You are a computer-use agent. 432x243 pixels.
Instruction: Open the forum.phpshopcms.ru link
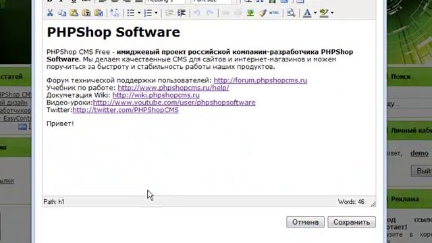click(261, 80)
